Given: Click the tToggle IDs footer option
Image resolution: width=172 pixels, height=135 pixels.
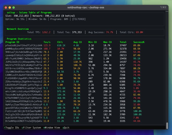Looking at the screenshot, I should pyautogui.click(x=12, y=128).
